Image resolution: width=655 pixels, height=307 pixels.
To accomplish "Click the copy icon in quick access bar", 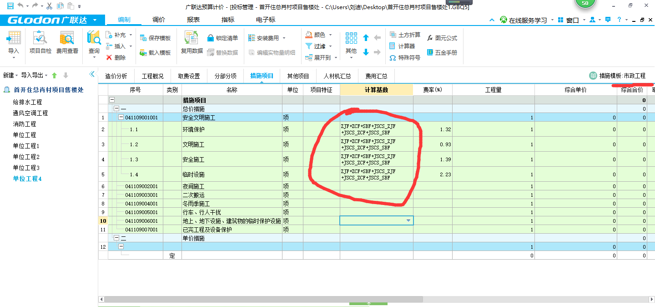I will [x=60, y=6].
